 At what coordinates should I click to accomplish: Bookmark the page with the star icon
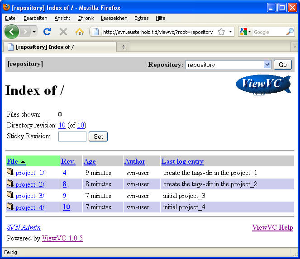221,32
